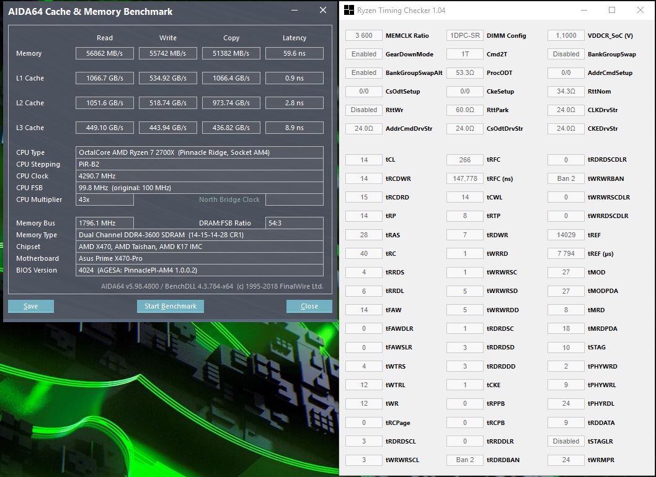The image size is (656, 477).
Task: Select the Memory Read value 56862 MB/s
Action: pyautogui.click(x=105, y=53)
